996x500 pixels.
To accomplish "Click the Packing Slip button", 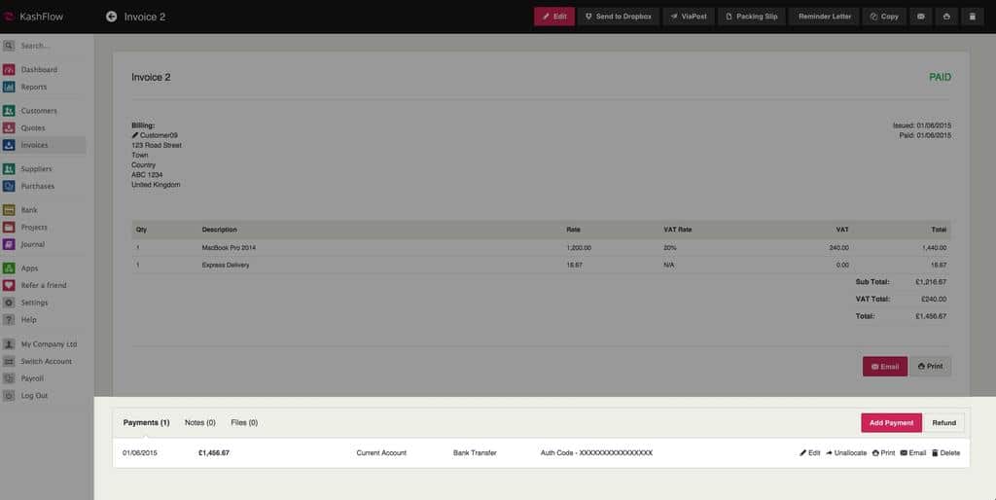I will 752,17.
